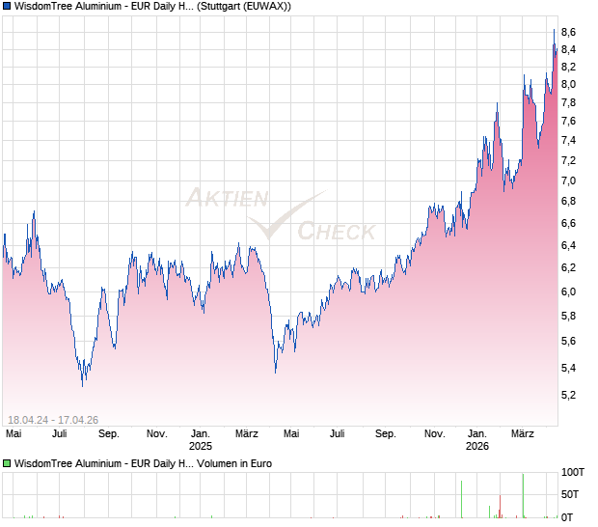This screenshot has width=598, height=527.
Task: Click the '100T' volume axis label
Action: click(x=573, y=473)
